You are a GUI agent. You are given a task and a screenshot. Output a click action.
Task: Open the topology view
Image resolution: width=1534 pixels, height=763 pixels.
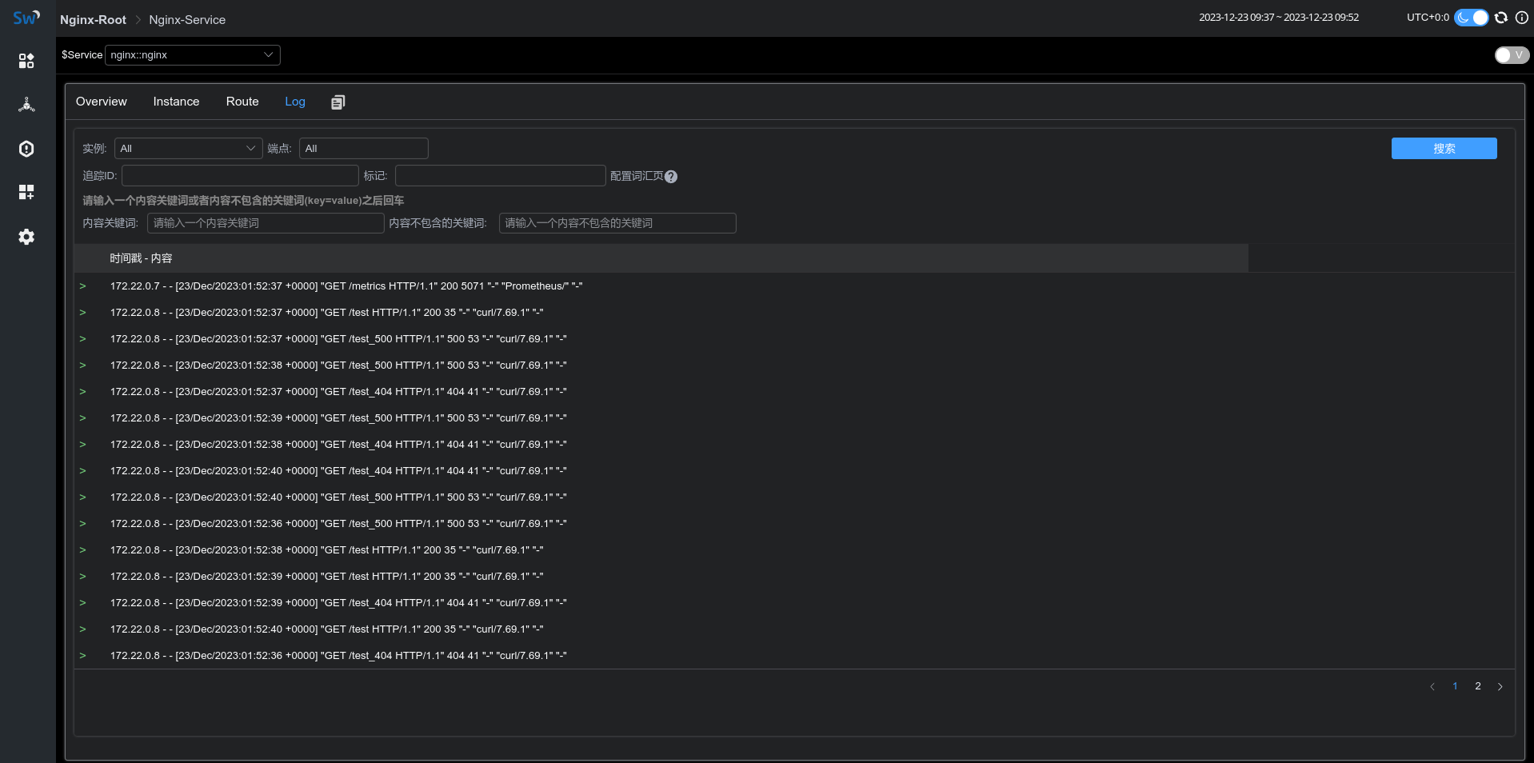(26, 104)
